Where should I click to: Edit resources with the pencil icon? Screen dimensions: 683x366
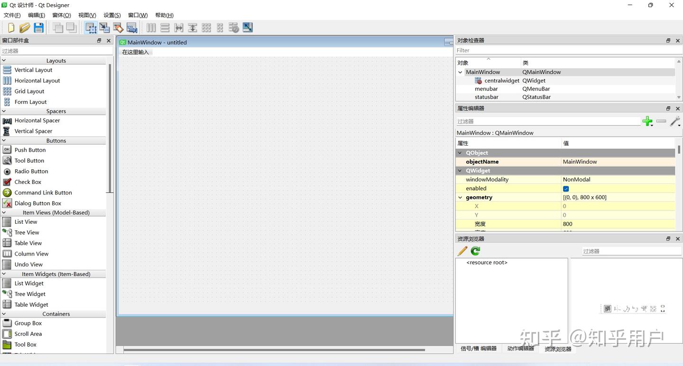(x=461, y=251)
